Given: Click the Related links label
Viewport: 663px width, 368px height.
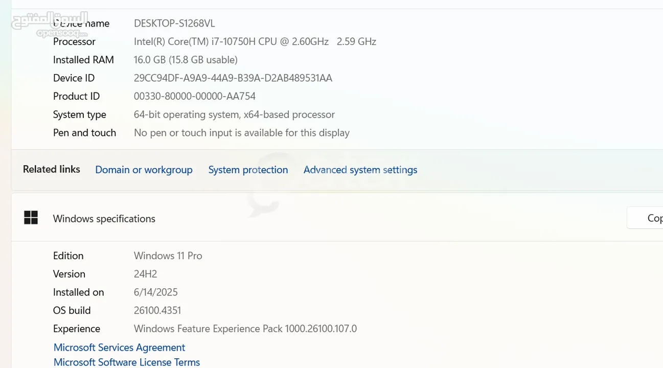Looking at the screenshot, I should [52, 169].
